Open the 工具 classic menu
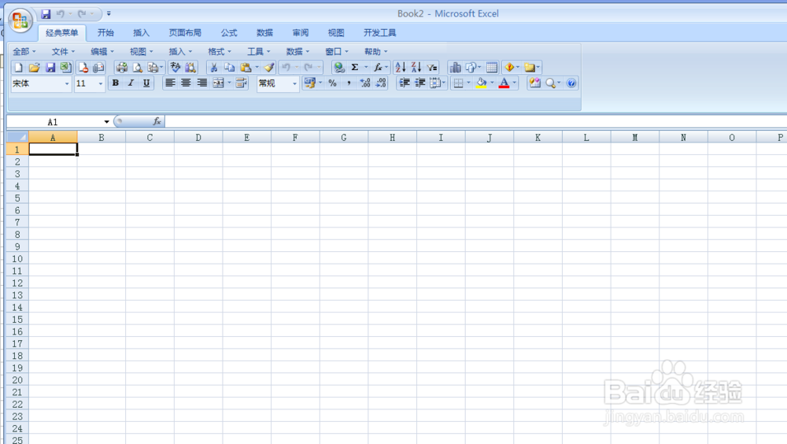The height and width of the screenshot is (444, 787). [x=258, y=52]
